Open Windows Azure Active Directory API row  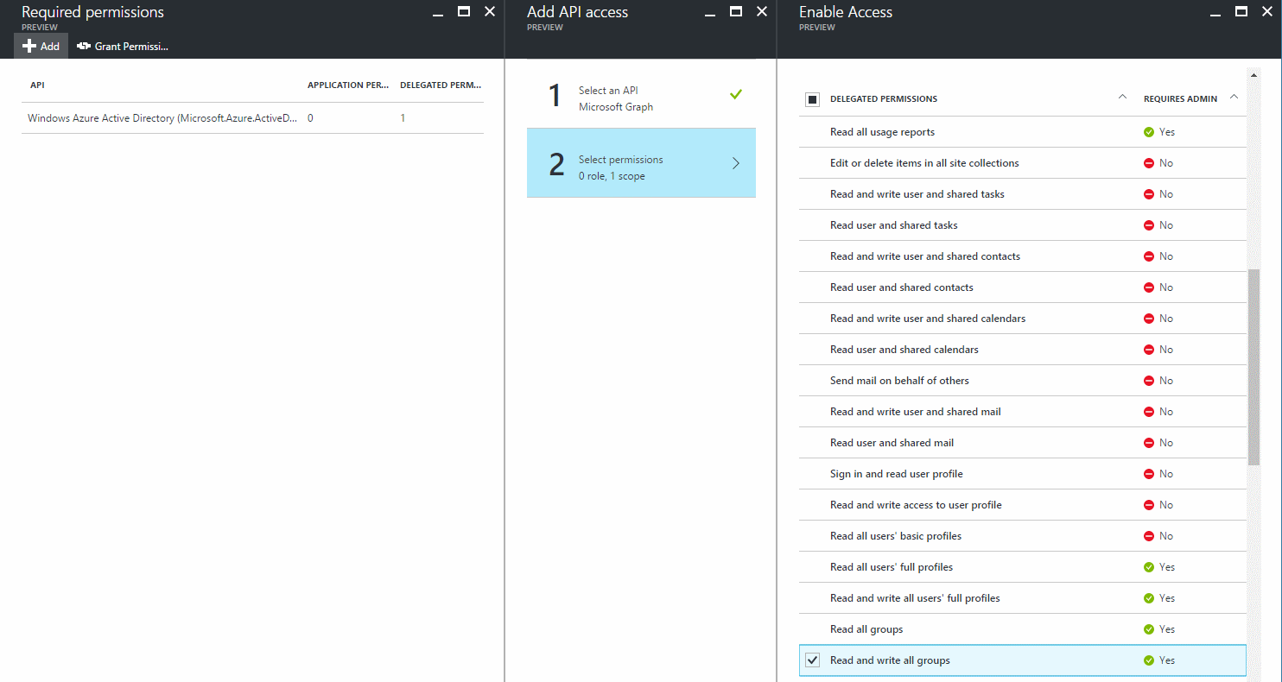tap(162, 118)
